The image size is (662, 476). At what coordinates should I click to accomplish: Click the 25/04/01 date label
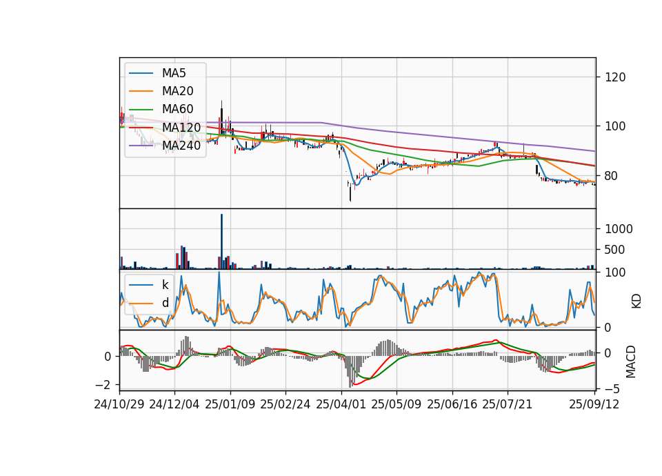(341, 405)
